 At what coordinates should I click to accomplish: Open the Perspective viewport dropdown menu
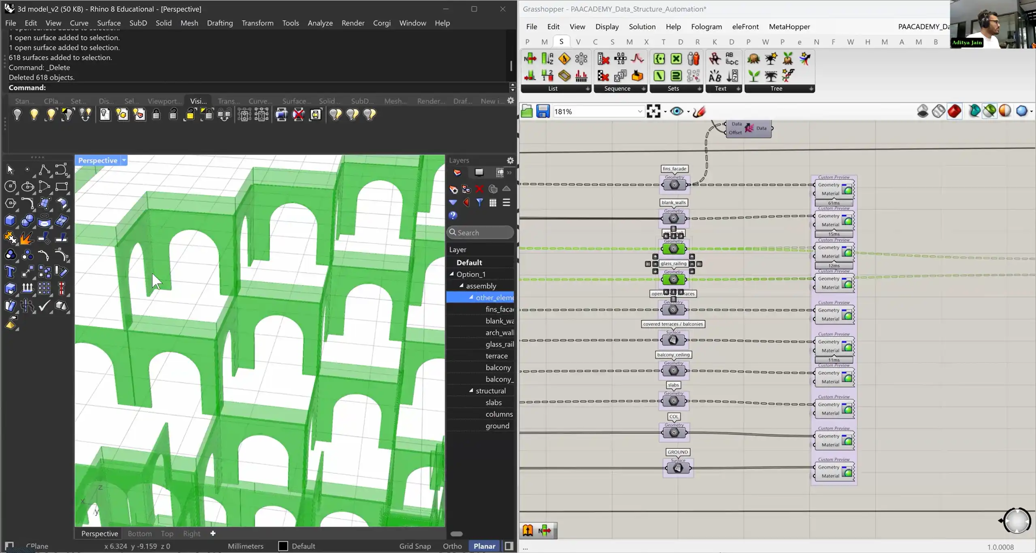pos(123,160)
